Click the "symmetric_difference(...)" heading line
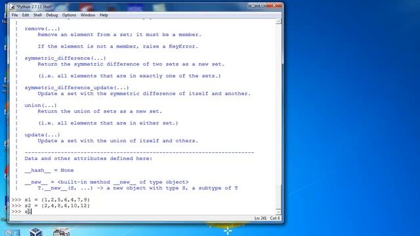This screenshot has height=236, width=420. pyautogui.click(x=65, y=58)
